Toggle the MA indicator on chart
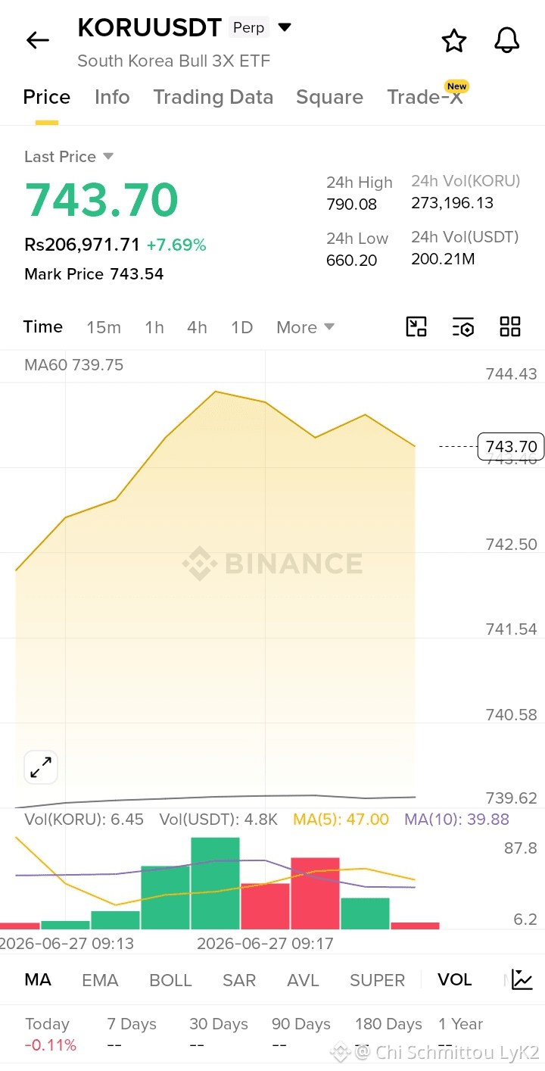 (38, 980)
